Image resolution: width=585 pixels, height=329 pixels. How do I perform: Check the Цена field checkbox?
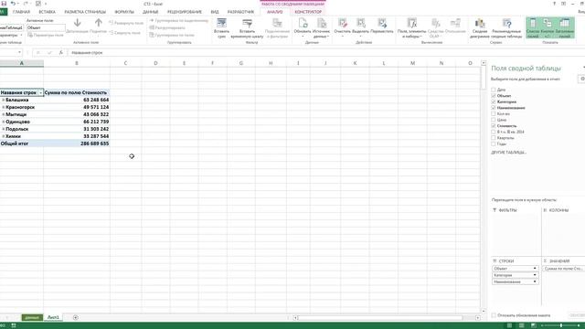coord(494,120)
